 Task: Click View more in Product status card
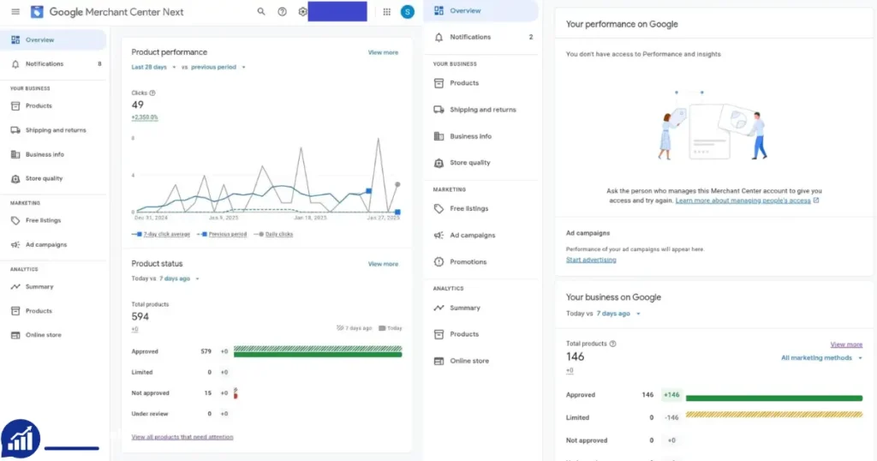383,264
